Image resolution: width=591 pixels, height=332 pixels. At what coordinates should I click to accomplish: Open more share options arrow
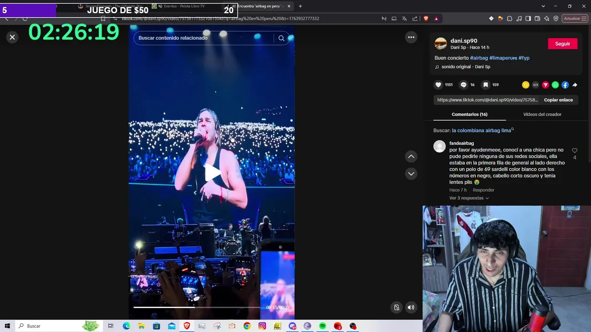[x=575, y=85]
